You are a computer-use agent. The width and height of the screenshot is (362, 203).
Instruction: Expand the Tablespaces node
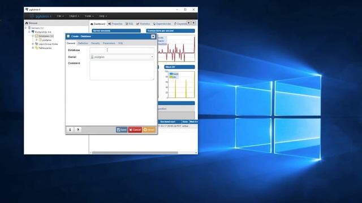pyautogui.click(x=33, y=48)
